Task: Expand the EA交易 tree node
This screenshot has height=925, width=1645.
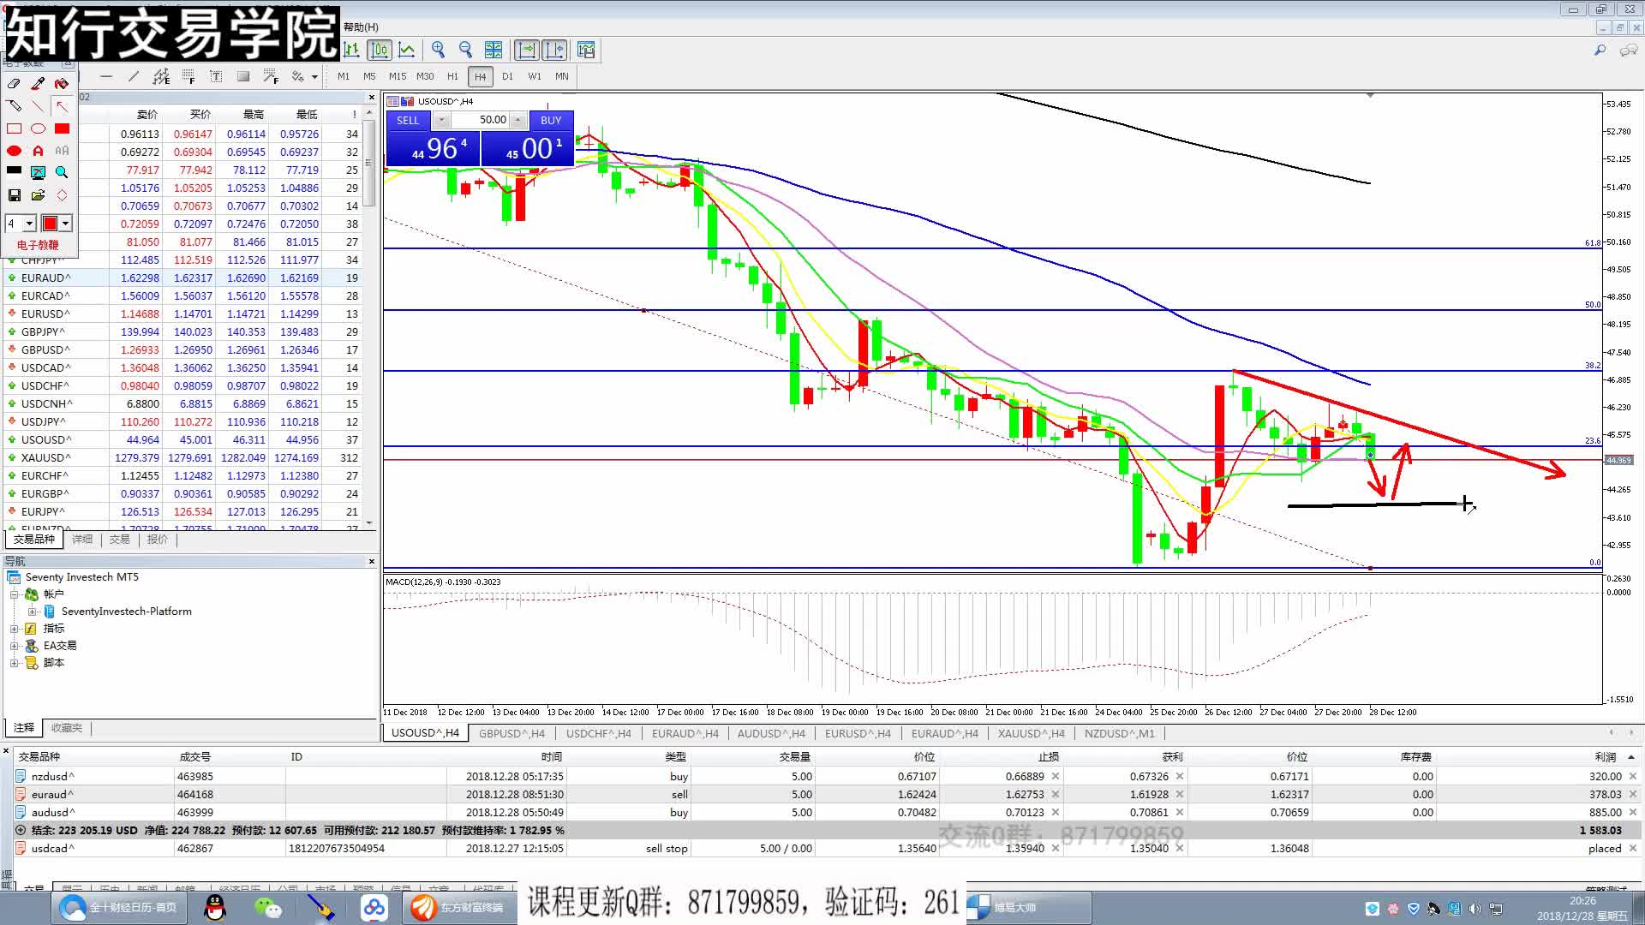Action: (x=14, y=646)
